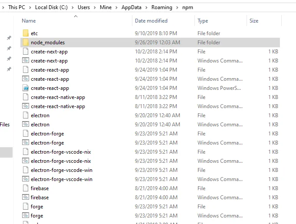Click date 8/21/2019 4:00 AM of firebase file
The image size is (296, 224).
point(156,188)
